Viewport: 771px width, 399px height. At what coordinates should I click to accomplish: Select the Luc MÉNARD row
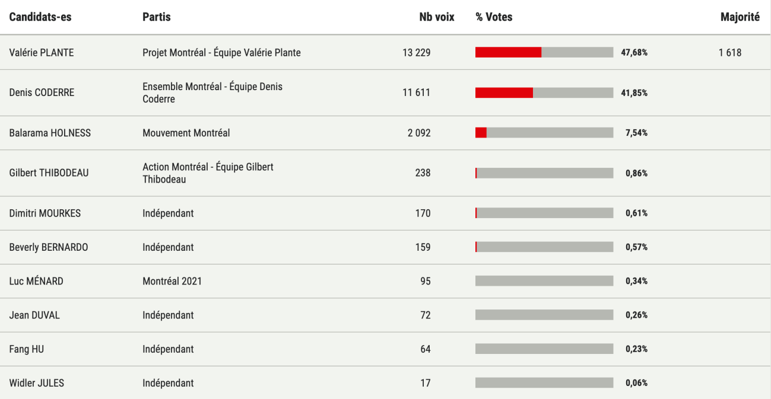tap(385, 281)
